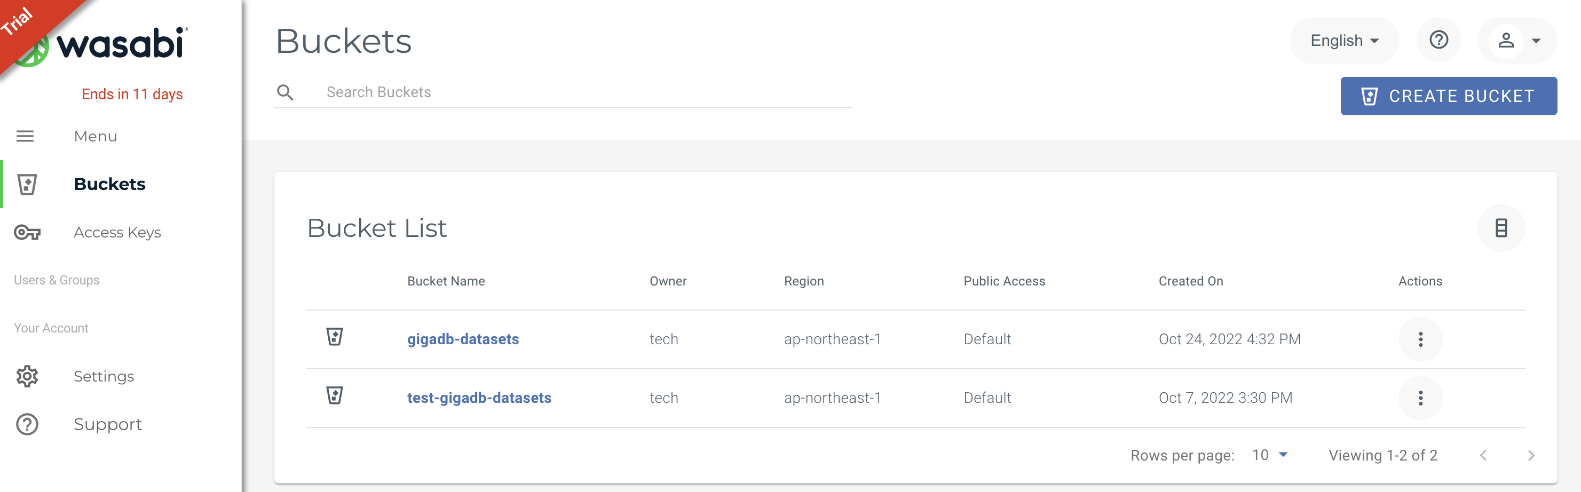Image resolution: width=1581 pixels, height=492 pixels.
Task: Open the actions menu for test-gigadb-datasets
Action: pos(1421,398)
